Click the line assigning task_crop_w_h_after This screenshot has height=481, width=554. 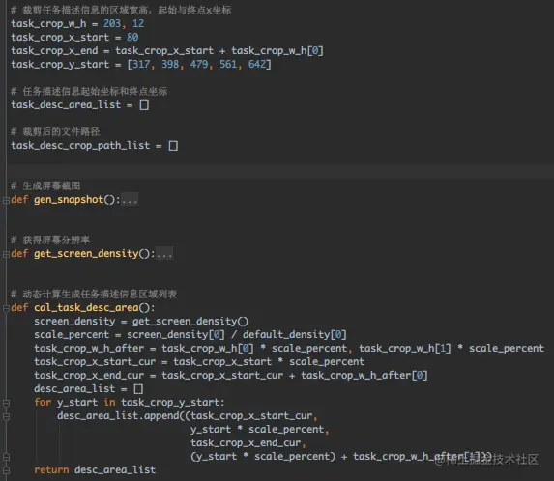pyautogui.click(x=289, y=349)
